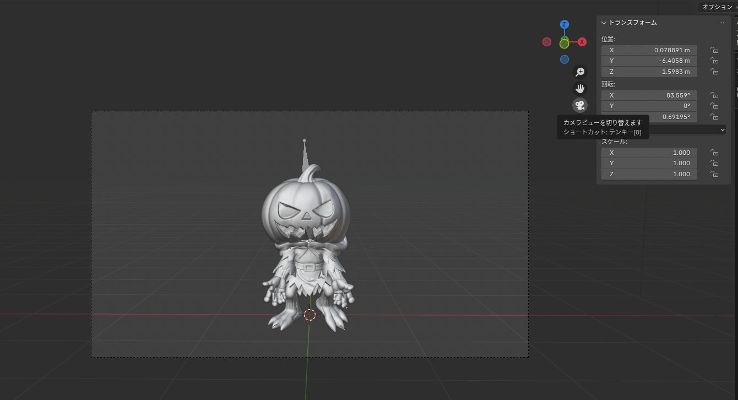Toggle camera view with the camera icon

580,105
